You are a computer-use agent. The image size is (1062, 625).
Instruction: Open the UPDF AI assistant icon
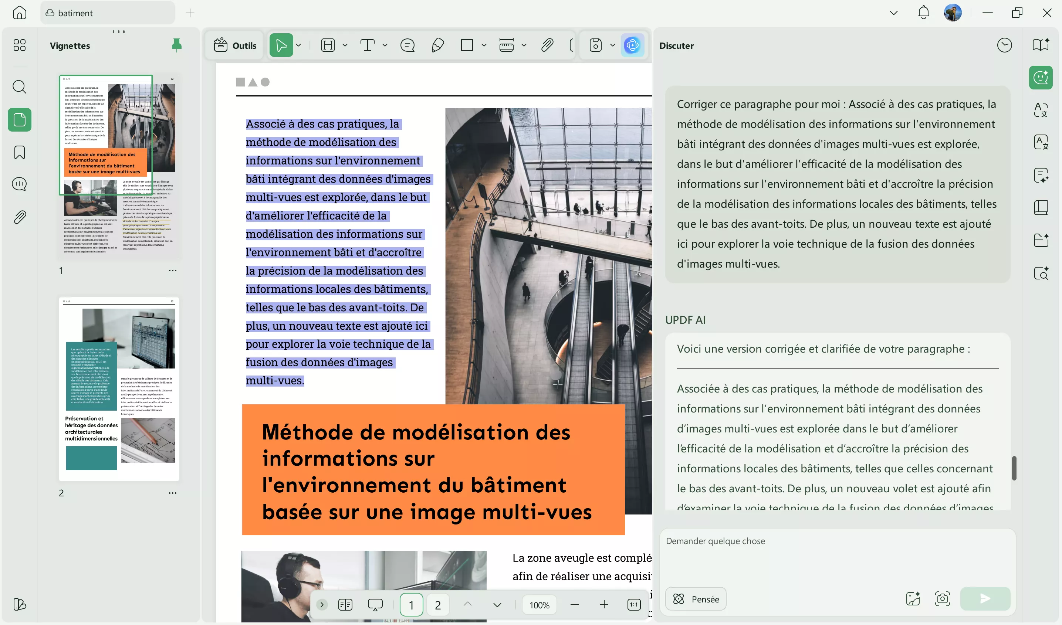point(633,45)
